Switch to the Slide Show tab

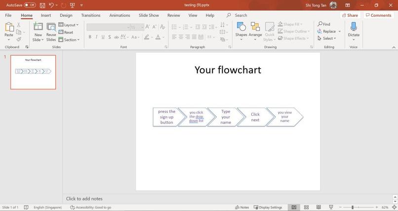tap(149, 15)
